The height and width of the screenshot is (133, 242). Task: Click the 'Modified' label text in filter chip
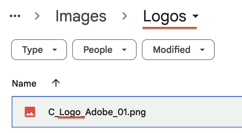click(x=172, y=50)
